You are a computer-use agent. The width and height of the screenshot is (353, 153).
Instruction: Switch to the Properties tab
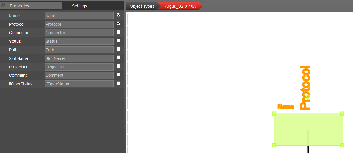pos(19,6)
